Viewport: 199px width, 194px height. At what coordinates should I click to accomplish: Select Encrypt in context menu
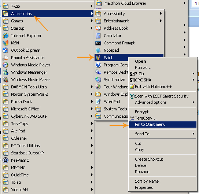click(x=163, y=112)
